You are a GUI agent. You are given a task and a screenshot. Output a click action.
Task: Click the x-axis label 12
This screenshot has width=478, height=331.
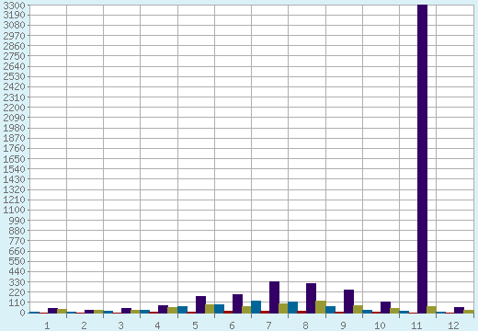(453, 325)
